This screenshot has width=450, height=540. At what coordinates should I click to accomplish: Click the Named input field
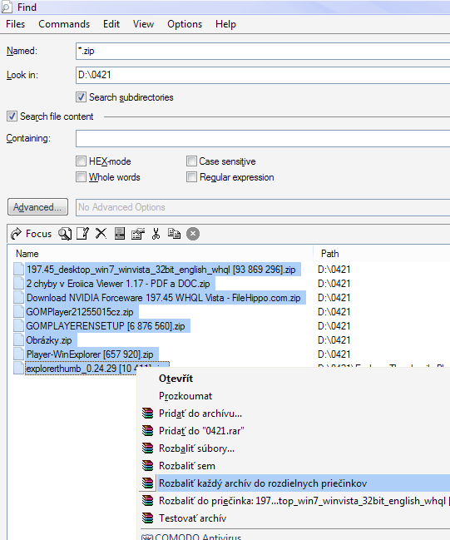263,51
